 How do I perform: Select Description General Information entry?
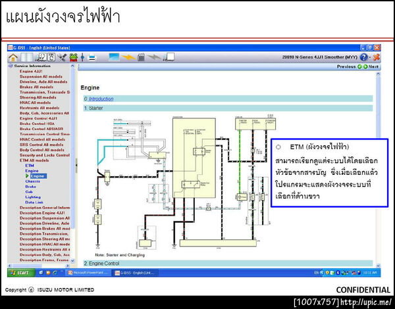[45, 208]
